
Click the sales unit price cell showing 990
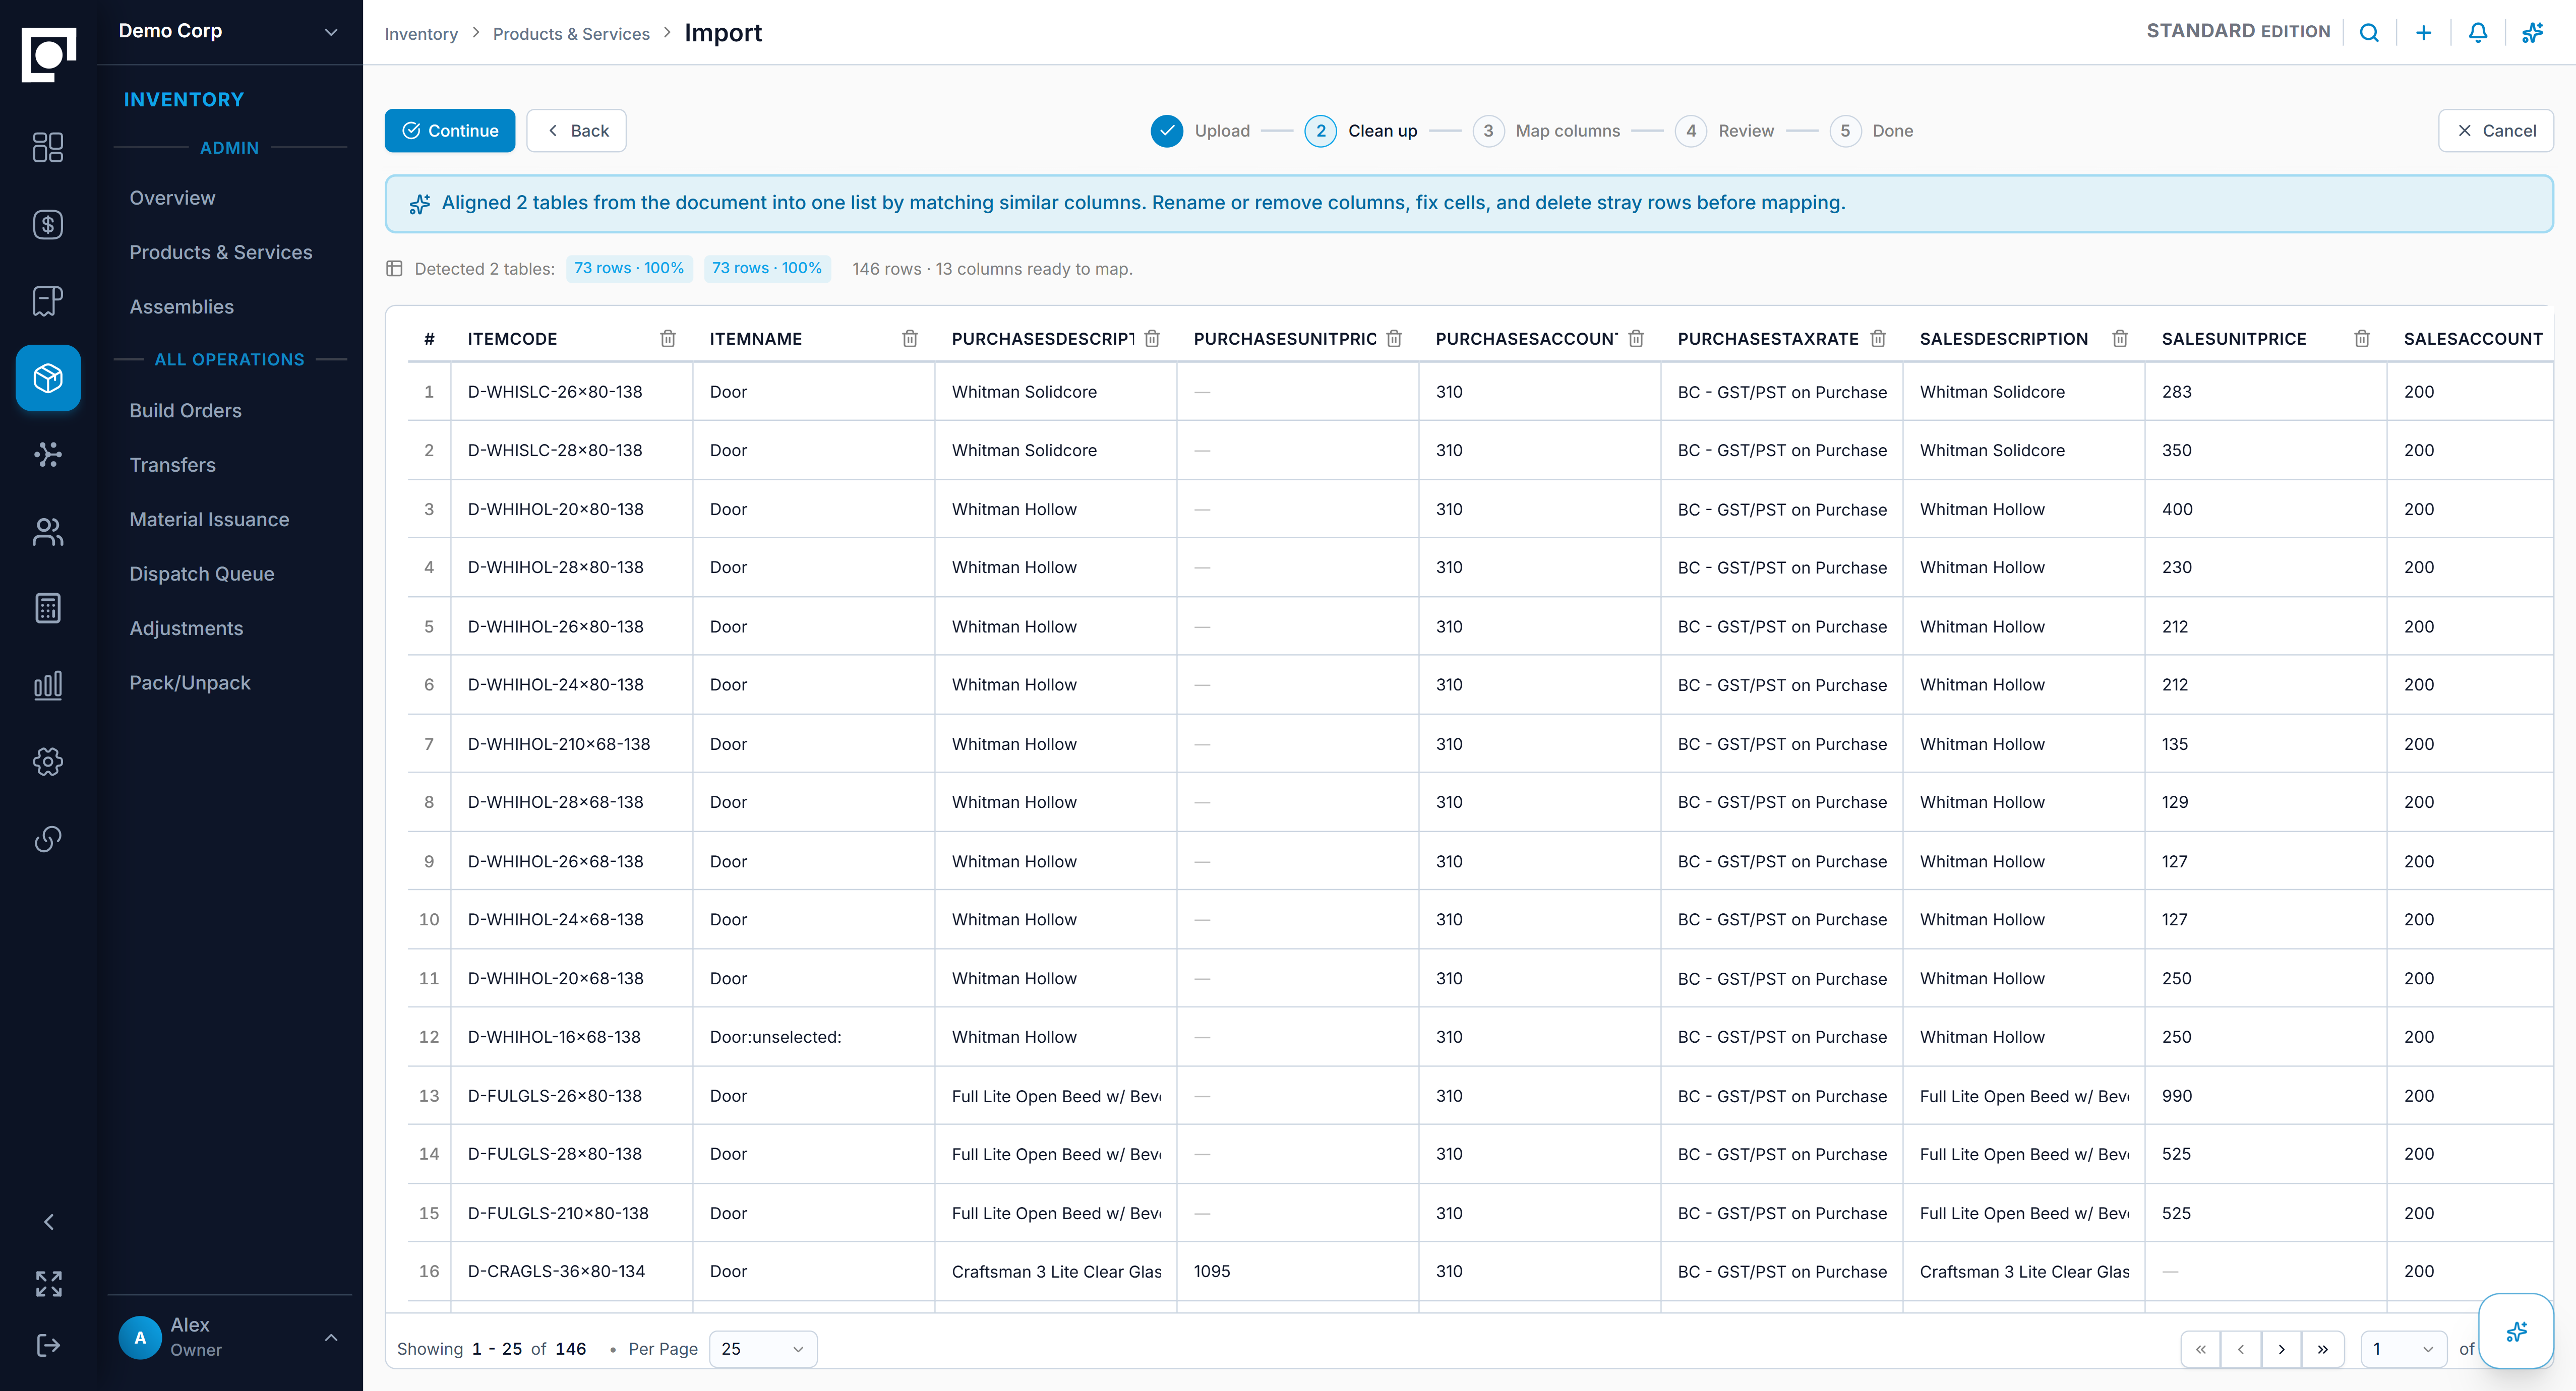(2266, 1096)
